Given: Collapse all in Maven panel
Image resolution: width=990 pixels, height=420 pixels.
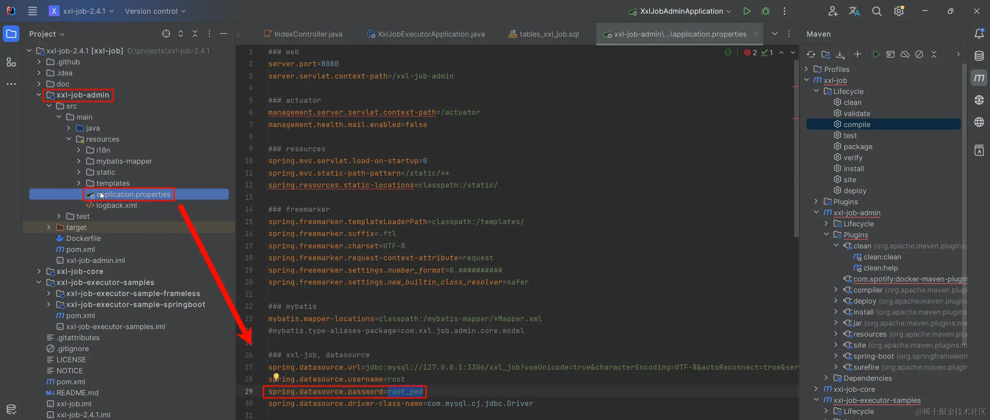Looking at the screenshot, I should (x=934, y=54).
